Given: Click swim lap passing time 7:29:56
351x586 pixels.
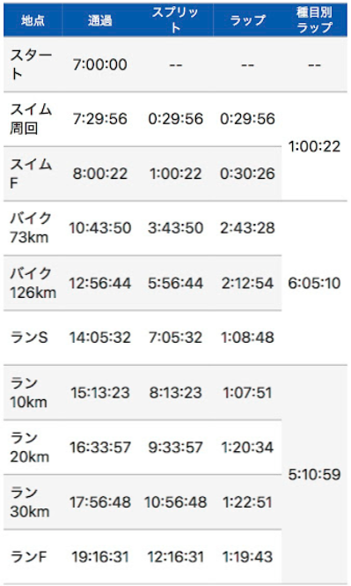Looking at the screenshot, I should (100, 119).
